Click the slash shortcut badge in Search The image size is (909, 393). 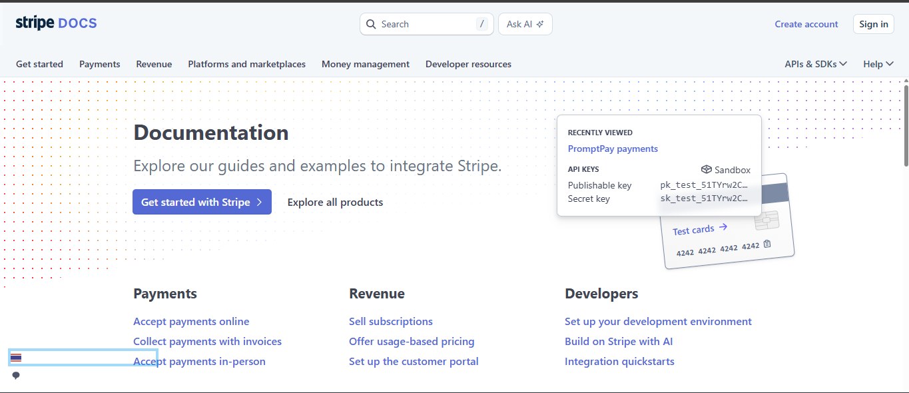(482, 24)
